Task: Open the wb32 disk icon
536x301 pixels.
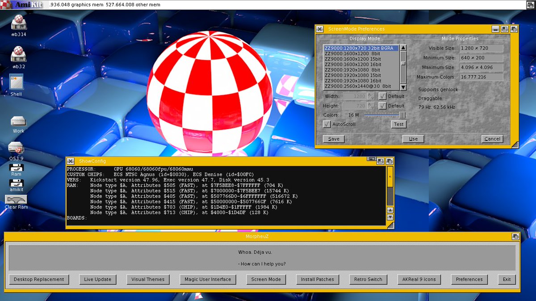Action: pyautogui.click(x=19, y=54)
